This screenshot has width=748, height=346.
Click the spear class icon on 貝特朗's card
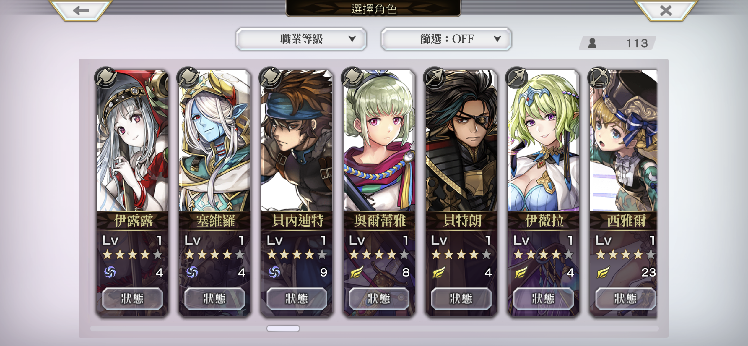click(x=434, y=78)
